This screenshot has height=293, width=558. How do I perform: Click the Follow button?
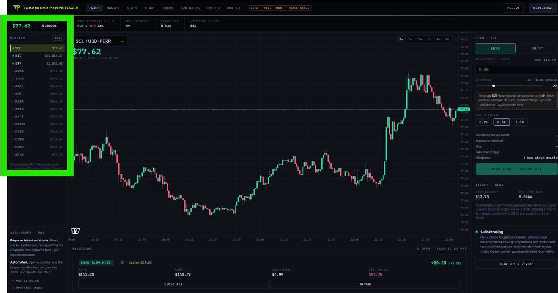[x=513, y=8]
